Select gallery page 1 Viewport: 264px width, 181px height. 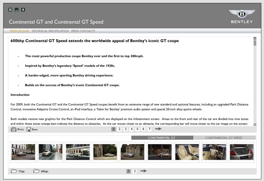129,171
